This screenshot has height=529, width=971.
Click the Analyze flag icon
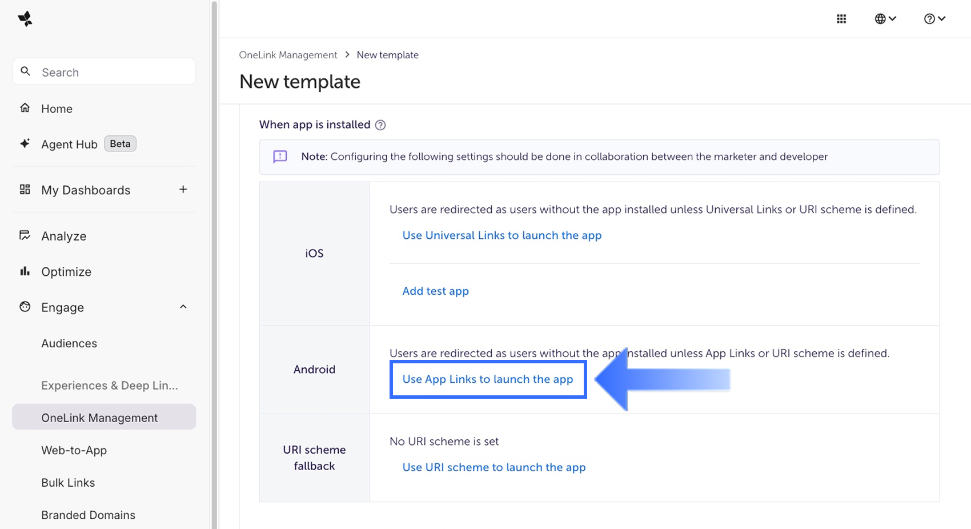(25, 235)
